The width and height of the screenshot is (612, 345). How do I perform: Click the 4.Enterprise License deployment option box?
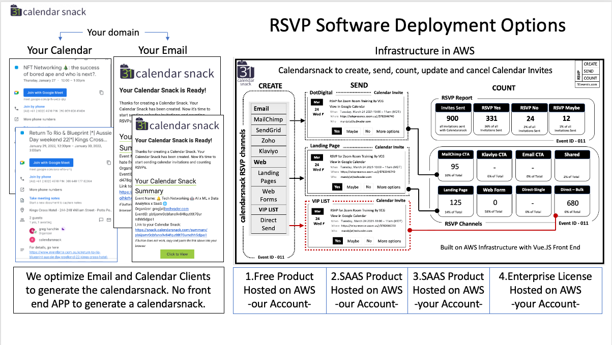pos(545,290)
